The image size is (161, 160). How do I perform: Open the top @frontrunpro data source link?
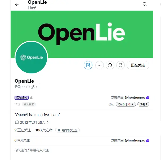click(135, 97)
